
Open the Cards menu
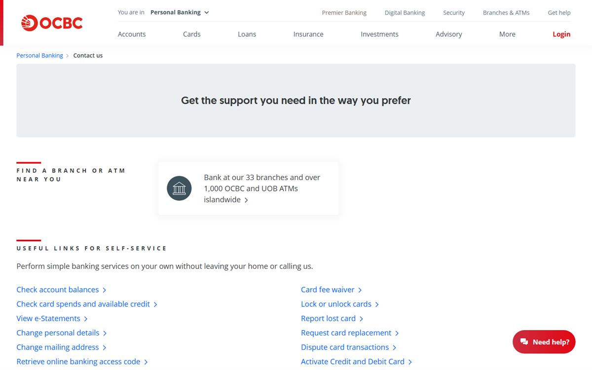(191, 34)
